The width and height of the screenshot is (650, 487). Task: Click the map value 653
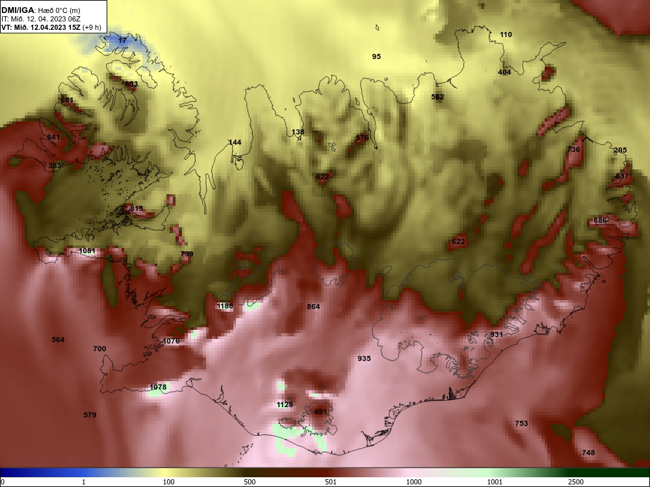131,84
